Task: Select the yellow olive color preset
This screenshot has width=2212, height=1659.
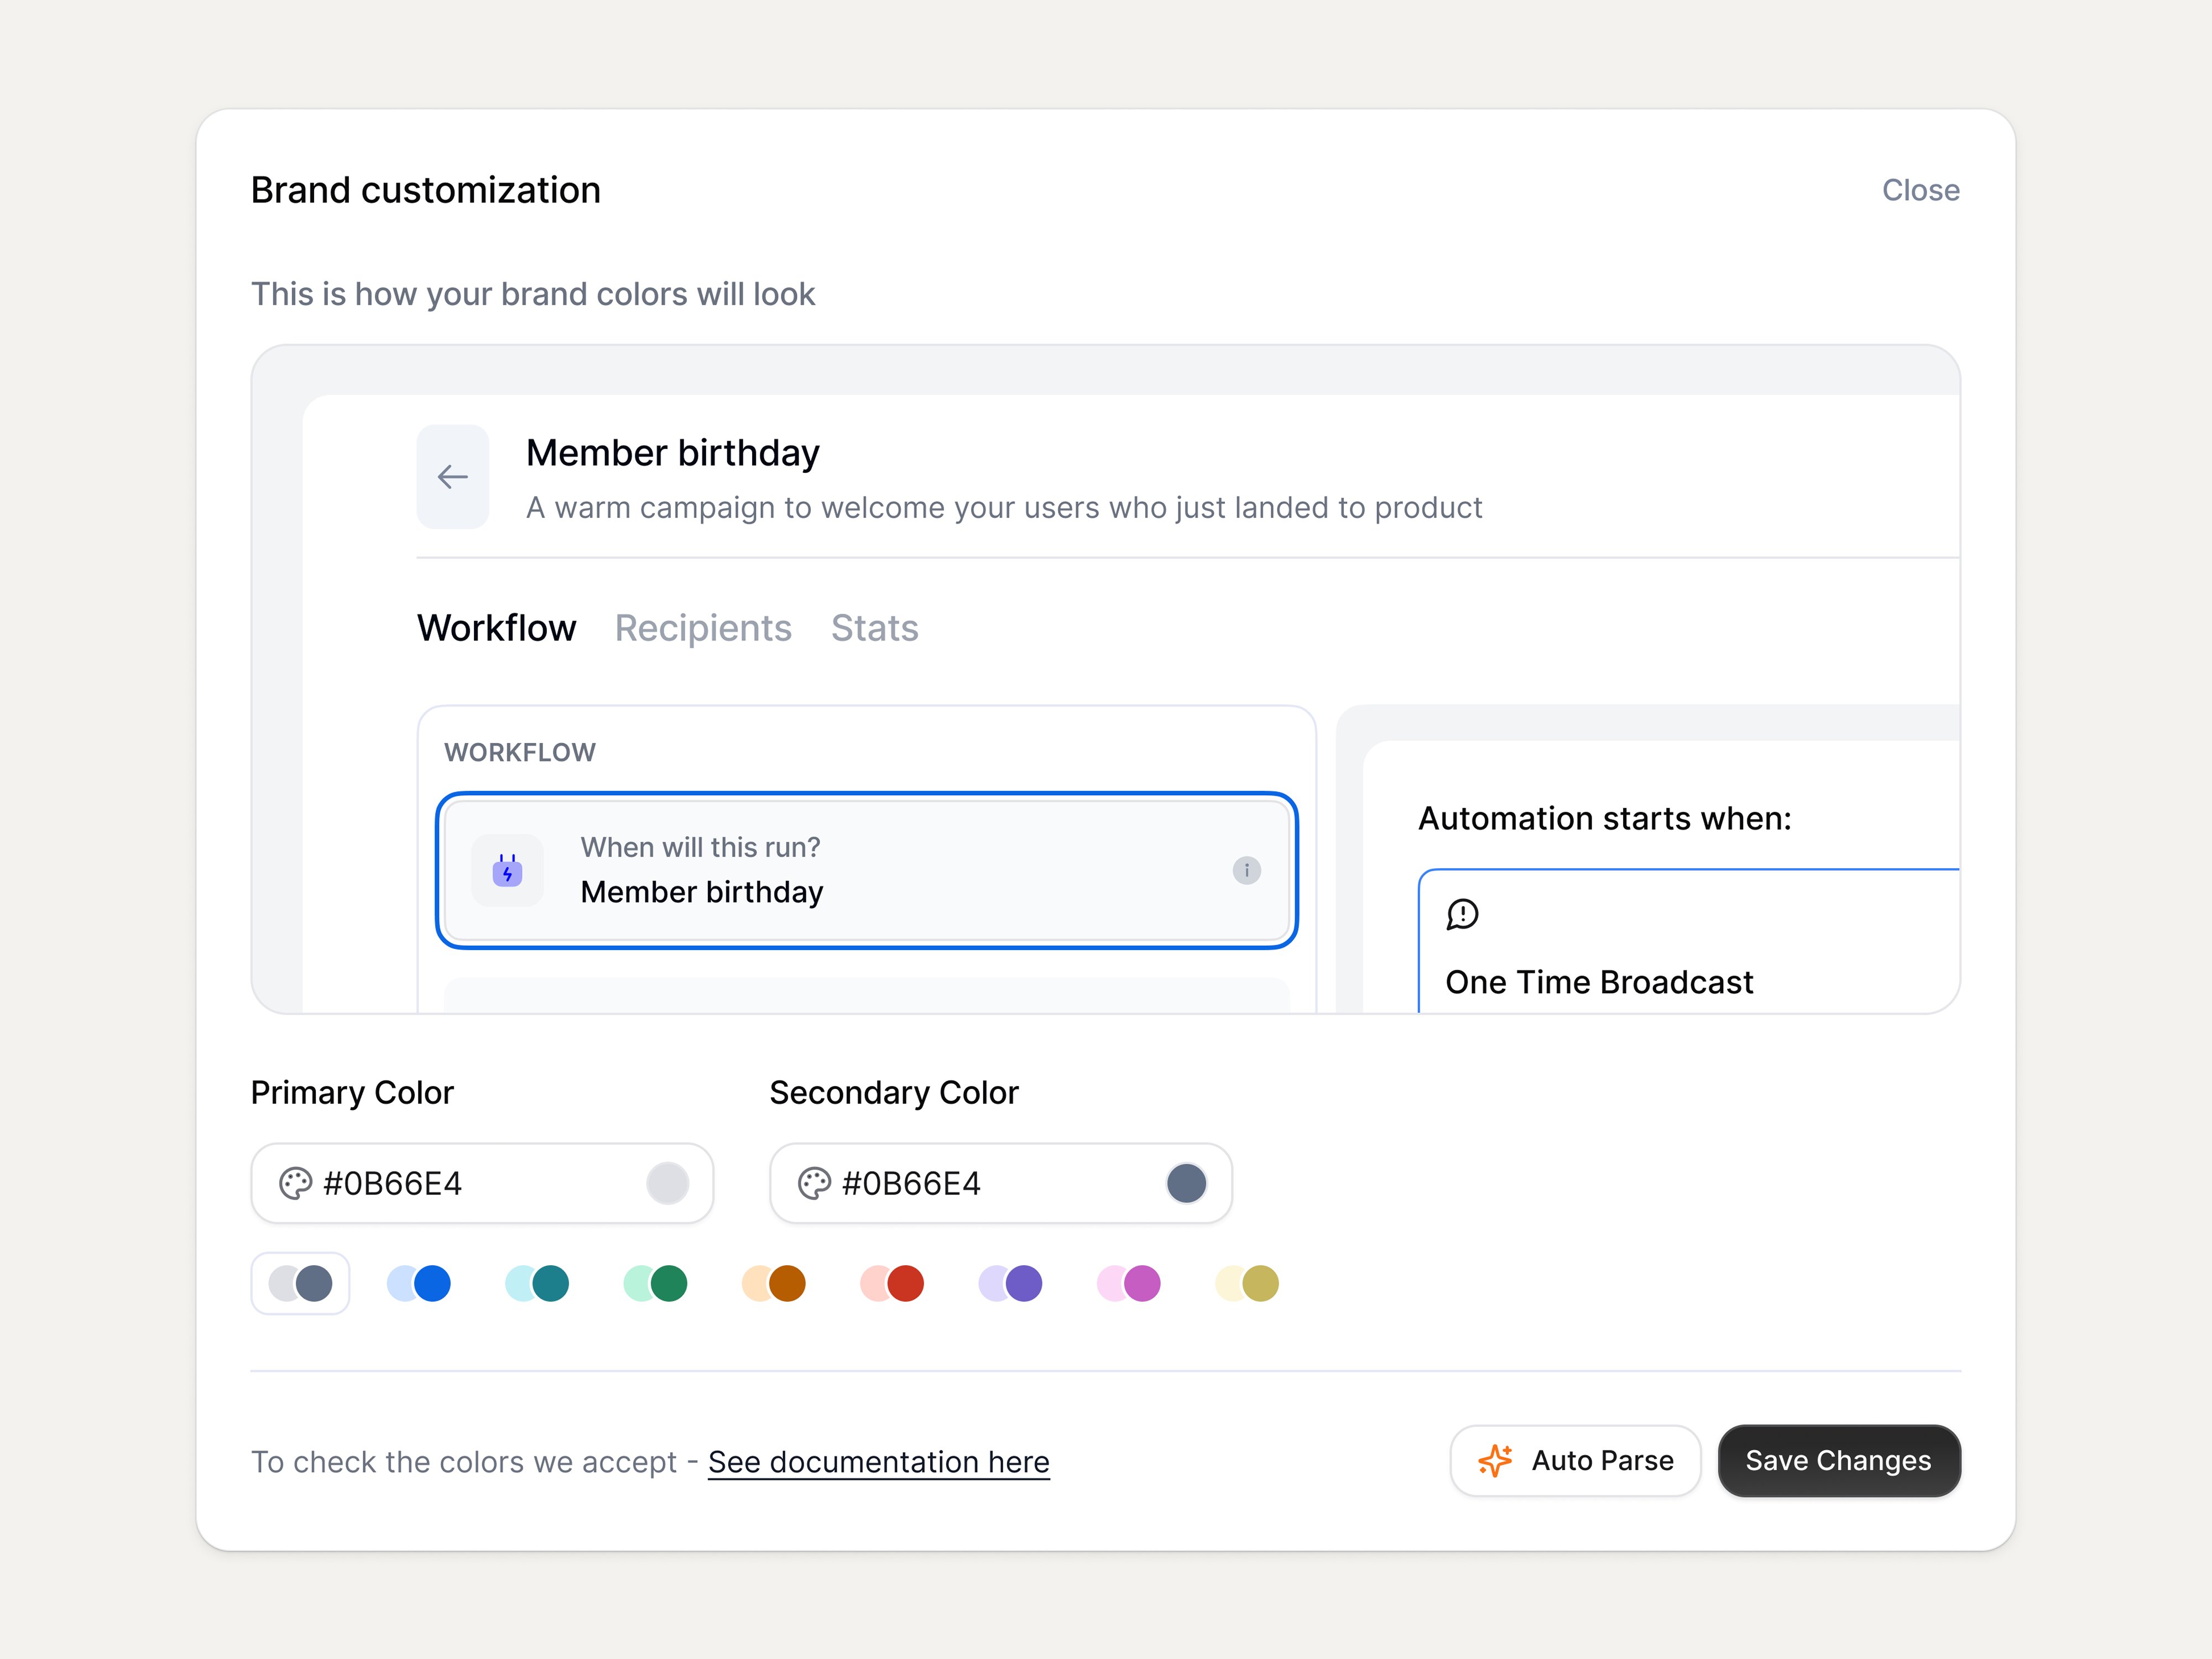Action: 1246,1283
